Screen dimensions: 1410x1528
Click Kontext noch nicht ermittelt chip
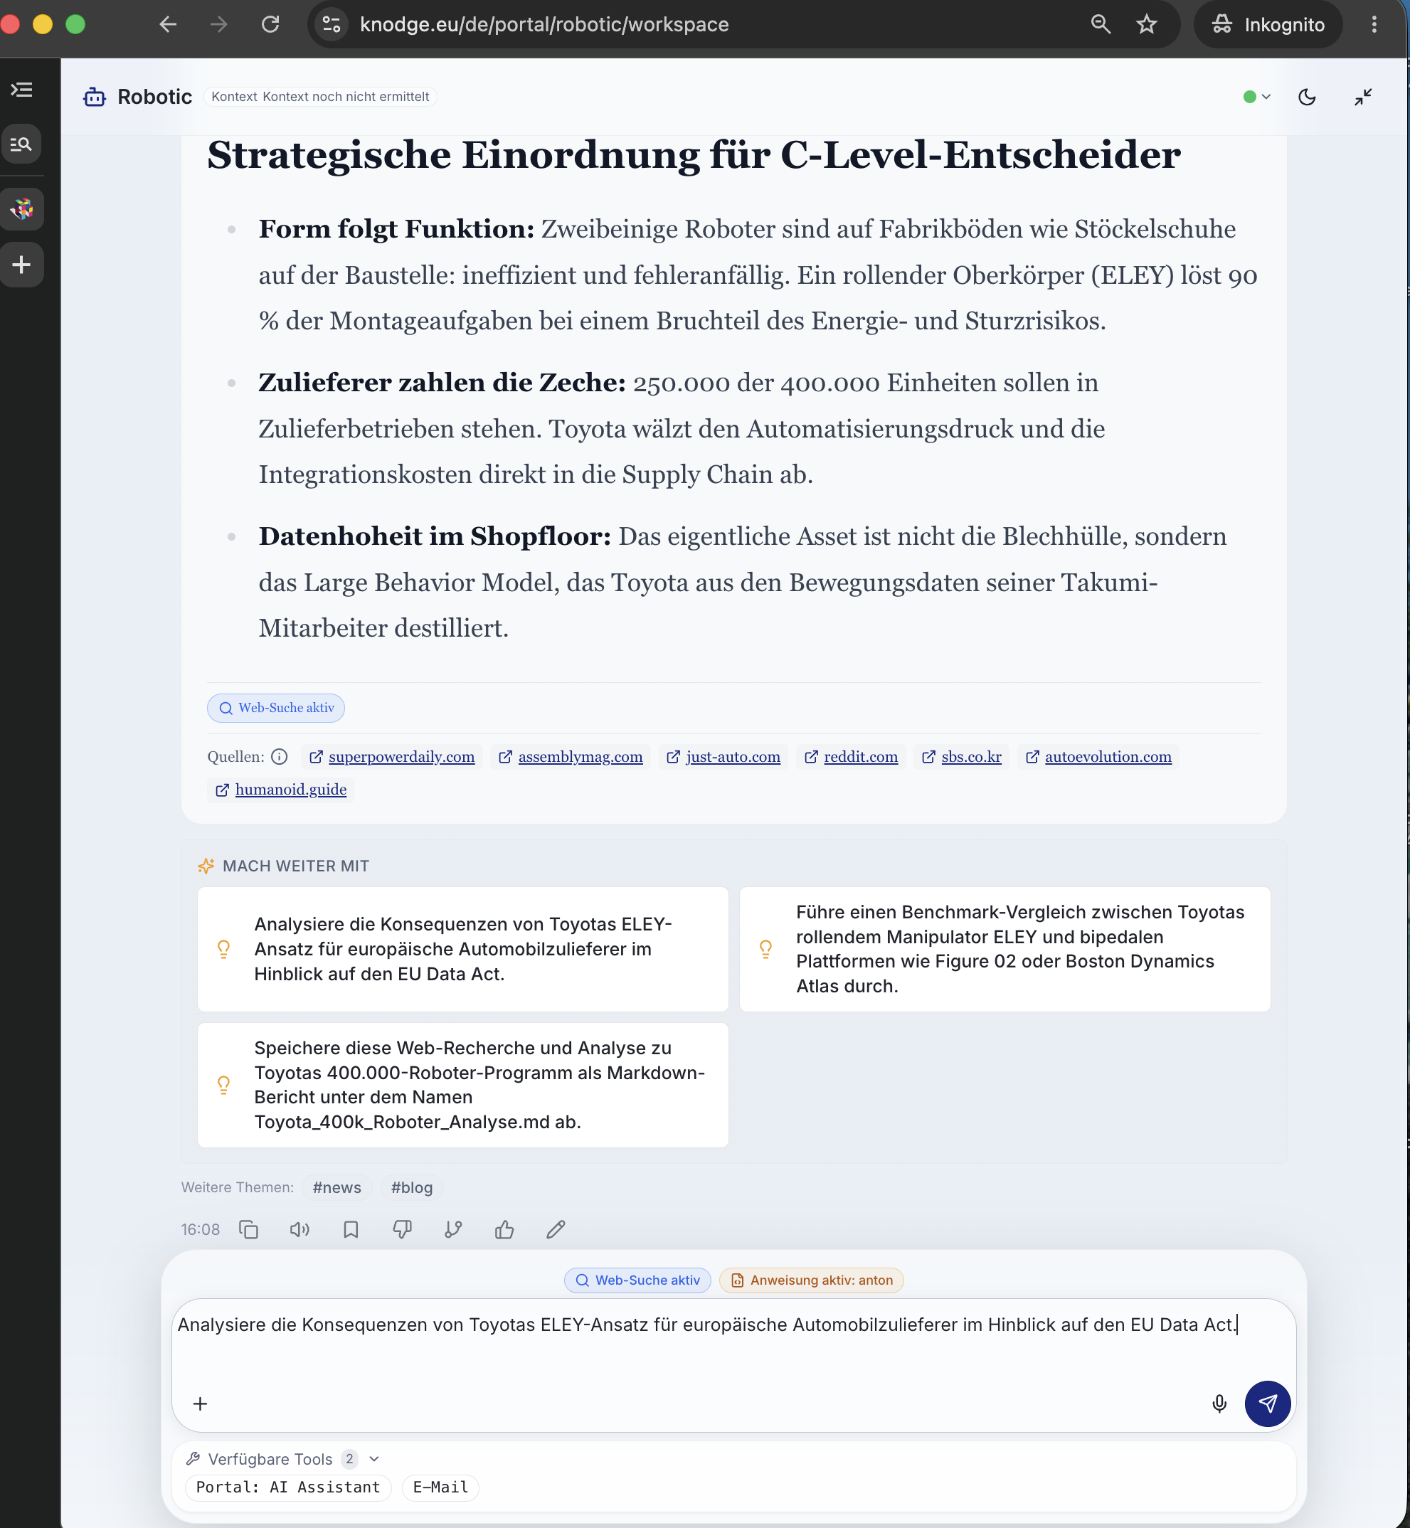319,97
